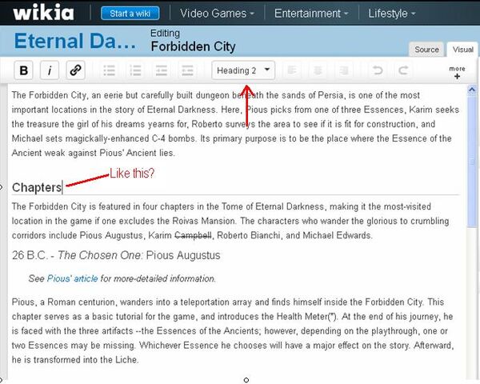
Task: Toggle italic formatting button
Action: [50, 70]
